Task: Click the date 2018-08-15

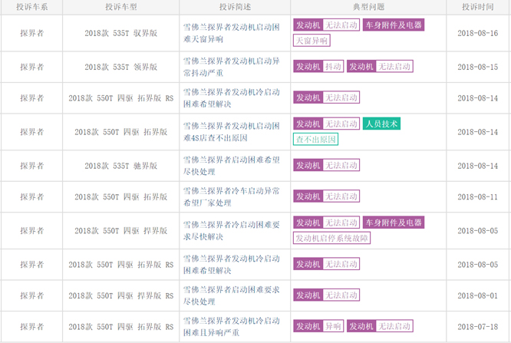Action: click(478, 67)
